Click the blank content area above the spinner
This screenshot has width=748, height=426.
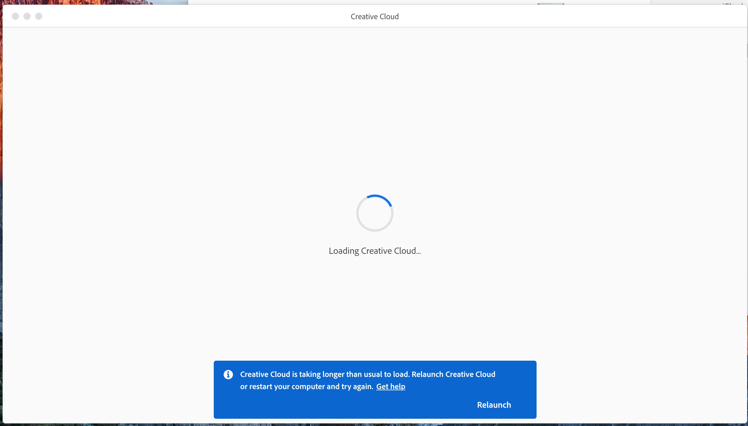pos(375,117)
